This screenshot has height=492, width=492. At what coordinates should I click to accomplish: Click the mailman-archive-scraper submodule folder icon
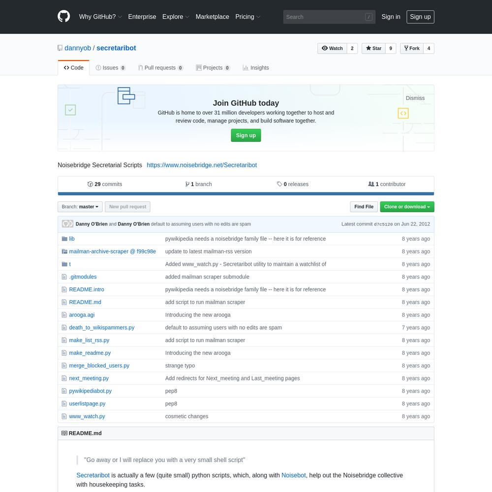pyautogui.click(x=64, y=251)
